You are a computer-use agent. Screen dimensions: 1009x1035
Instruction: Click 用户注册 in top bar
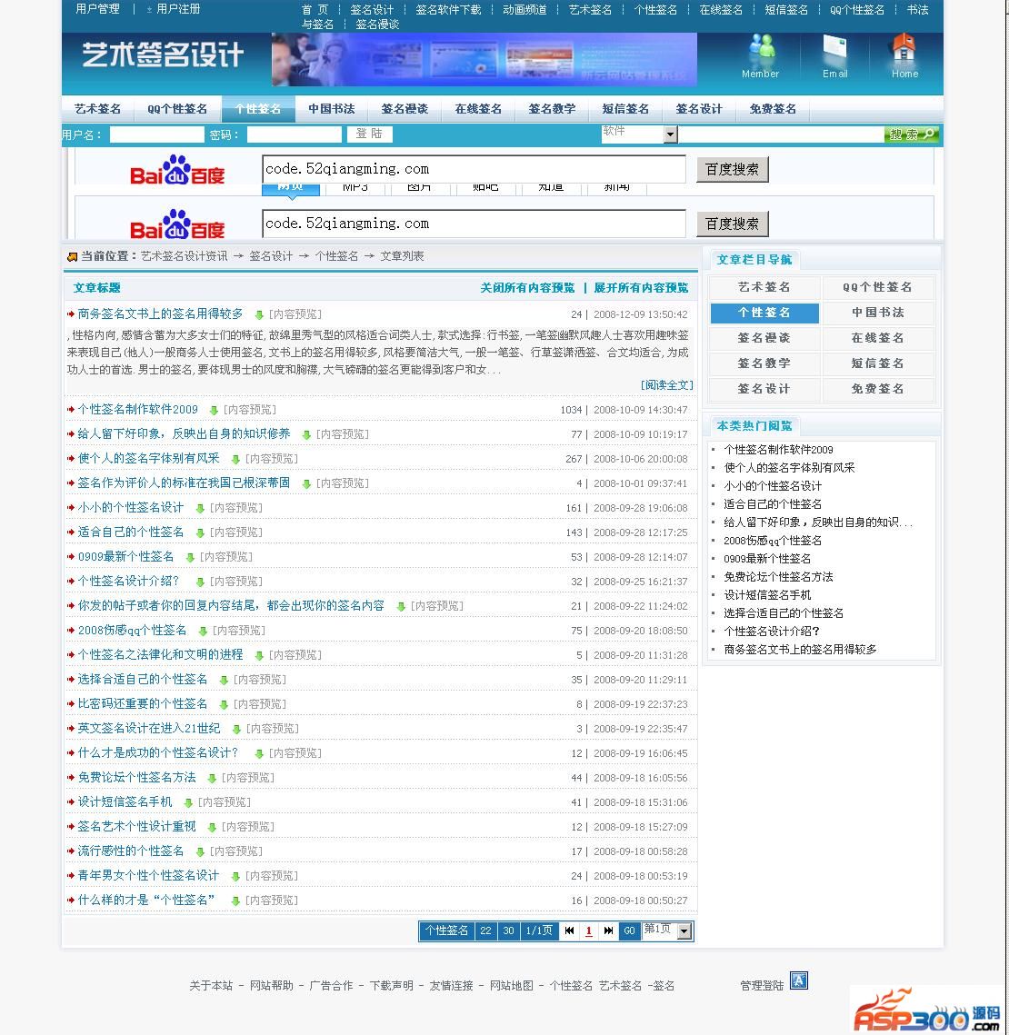pos(178,9)
